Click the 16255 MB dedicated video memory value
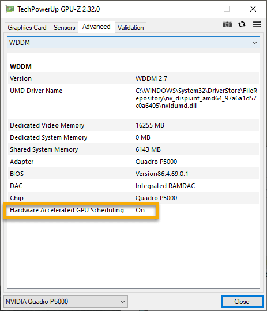Viewport: 267px width, 311px height. 150,125
